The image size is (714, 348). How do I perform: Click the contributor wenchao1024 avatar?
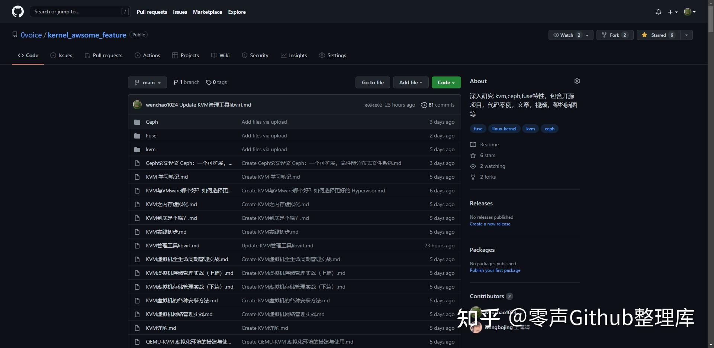(x=476, y=312)
